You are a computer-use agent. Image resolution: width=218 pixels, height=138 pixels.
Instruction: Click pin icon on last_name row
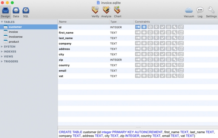156,38
